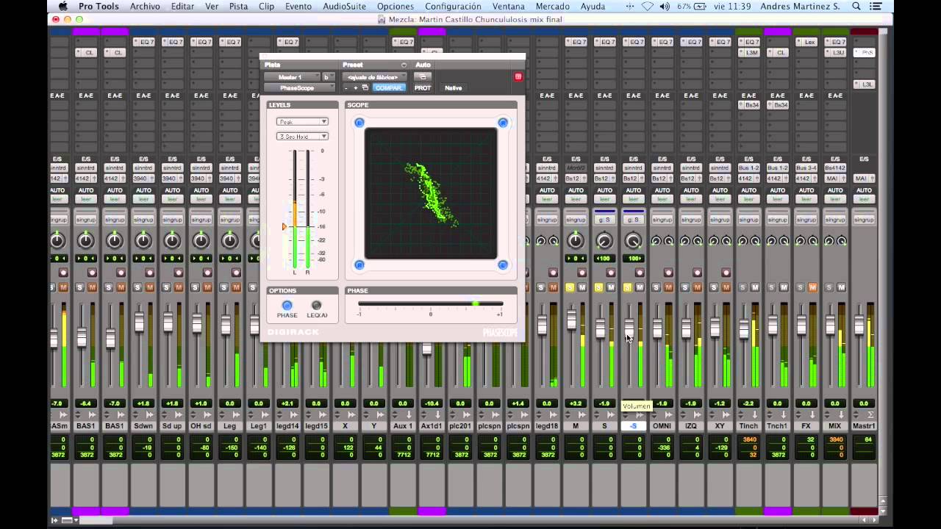This screenshot has height=529, width=941.
Task: Click the bottom-left blue scope corner button
Action: [x=359, y=264]
